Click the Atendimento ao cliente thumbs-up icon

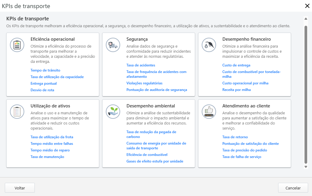209,112
